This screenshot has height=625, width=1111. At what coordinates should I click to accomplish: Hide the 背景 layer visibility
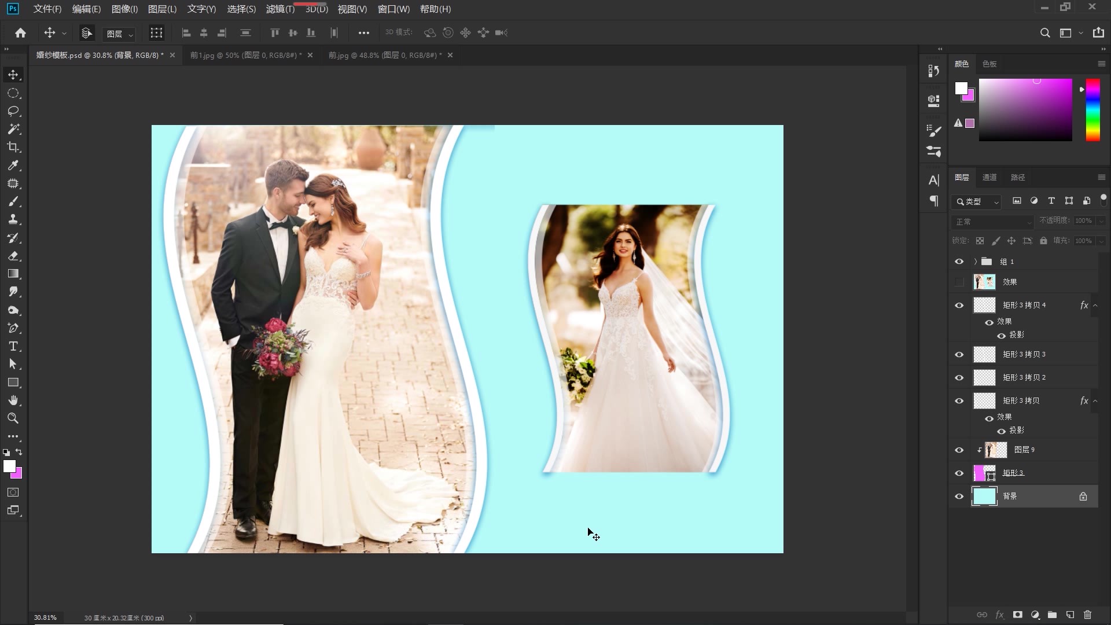959,496
